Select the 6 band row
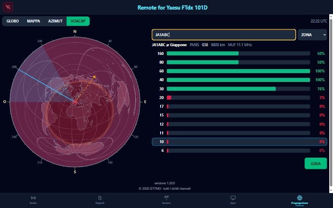The image size is (333, 208). (239, 151)
